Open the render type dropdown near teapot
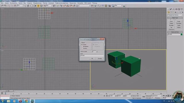 click(118, 5)
